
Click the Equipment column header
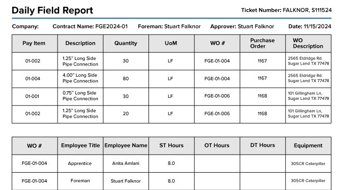(308, 146)
